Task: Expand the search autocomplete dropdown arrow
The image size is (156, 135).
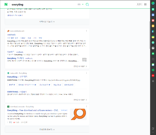Action: (83, 4)
